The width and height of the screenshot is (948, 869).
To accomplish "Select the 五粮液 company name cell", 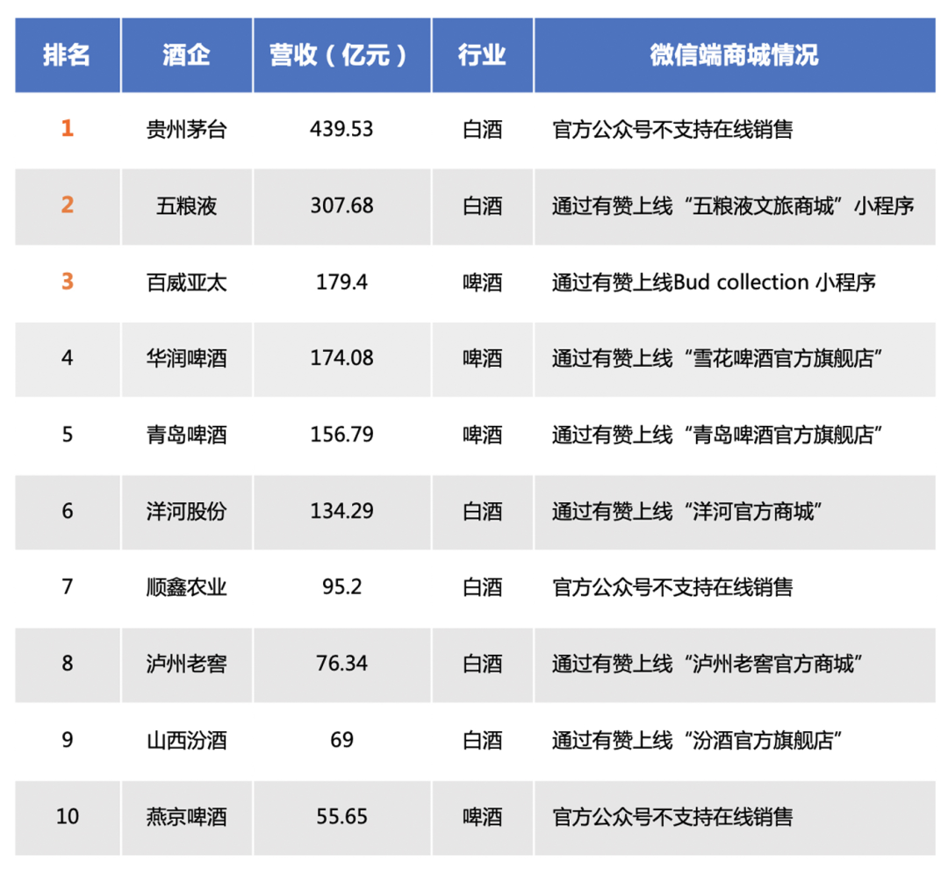I will [186, 206].
